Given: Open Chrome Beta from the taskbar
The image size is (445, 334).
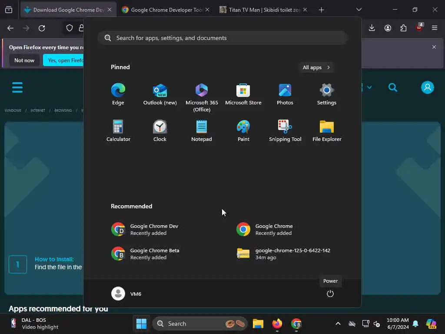Looking at the screenshot, I should 296,324.
